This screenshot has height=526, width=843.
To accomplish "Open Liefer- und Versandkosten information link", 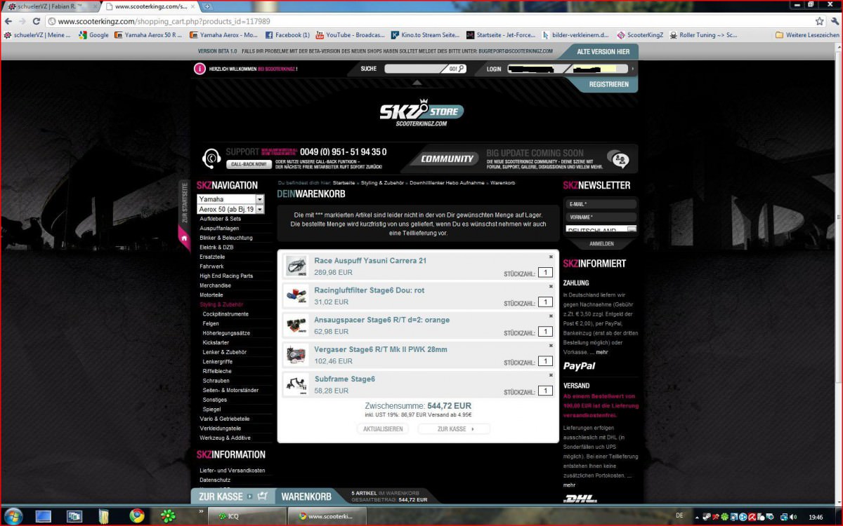I will click(x=233, y=470).
